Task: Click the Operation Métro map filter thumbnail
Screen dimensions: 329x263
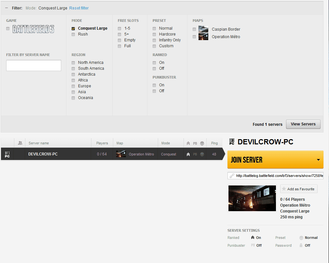Action: click(x=203, y=37)
